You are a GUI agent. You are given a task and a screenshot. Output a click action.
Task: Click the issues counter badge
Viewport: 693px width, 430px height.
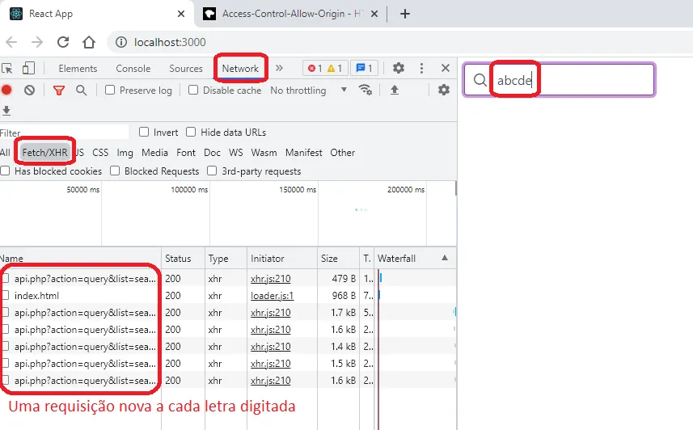pyautogui.click(x=364, y=68)
